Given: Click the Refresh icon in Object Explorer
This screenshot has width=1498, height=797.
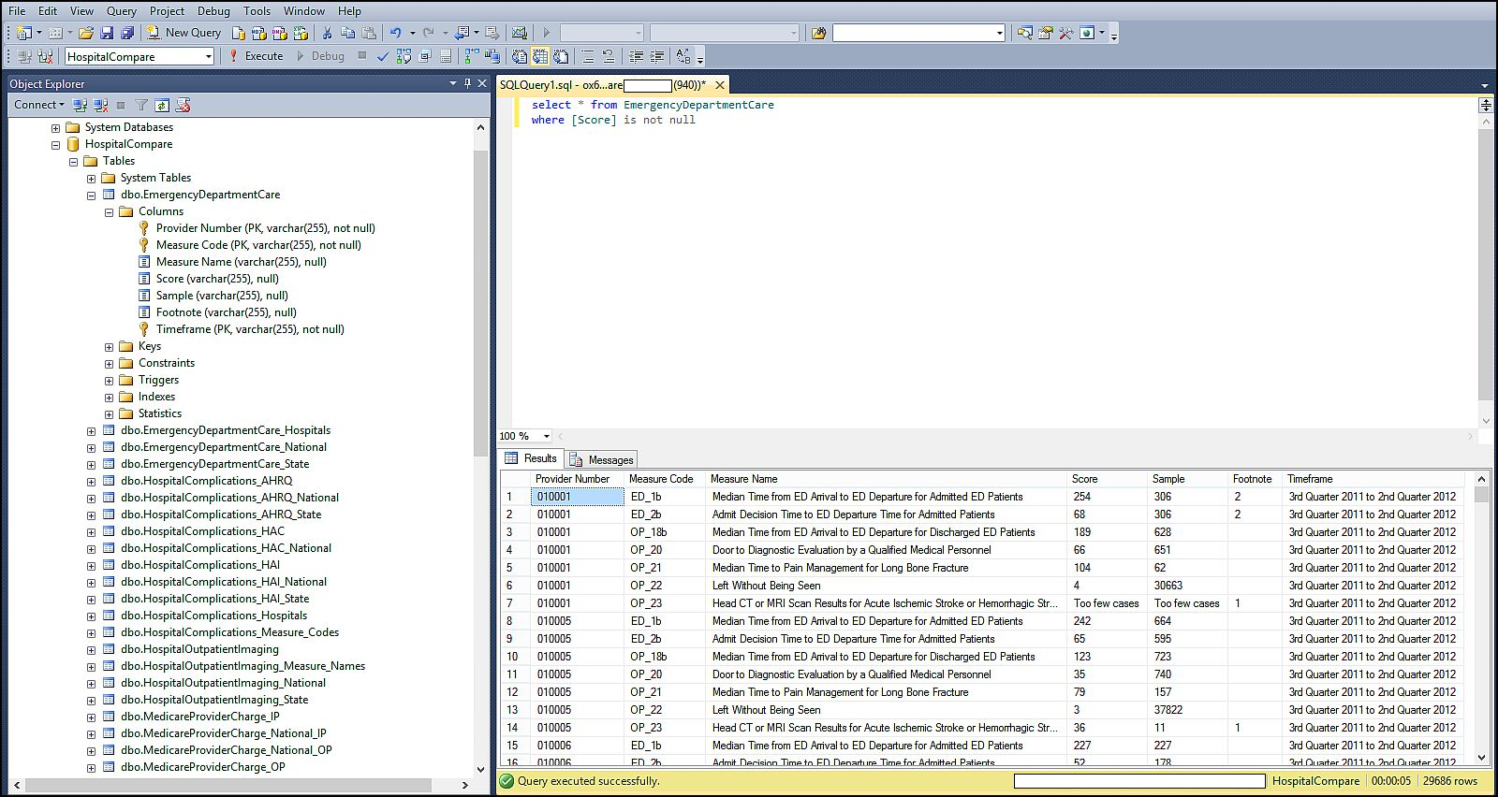Looking at the screenshot, I should pos(162,105).
